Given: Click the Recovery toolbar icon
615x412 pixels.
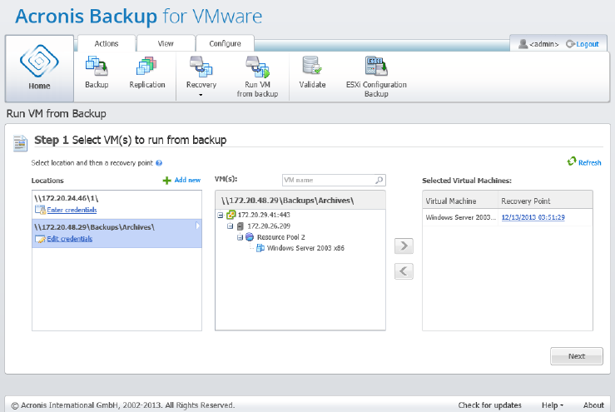Looking at the screenshot, I should [201, 66].
